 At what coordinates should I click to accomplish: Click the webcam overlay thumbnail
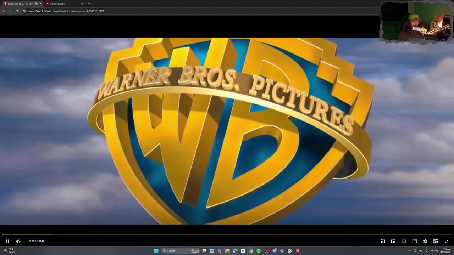416,22
